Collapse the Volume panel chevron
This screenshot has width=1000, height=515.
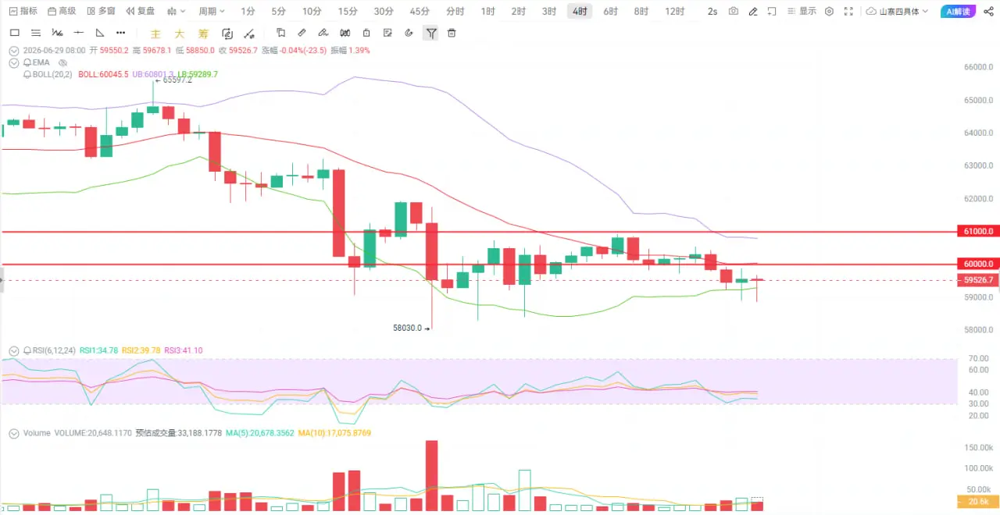point(13,433)
